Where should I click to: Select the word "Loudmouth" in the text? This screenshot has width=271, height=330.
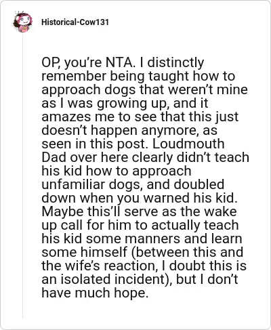[188, 144]
